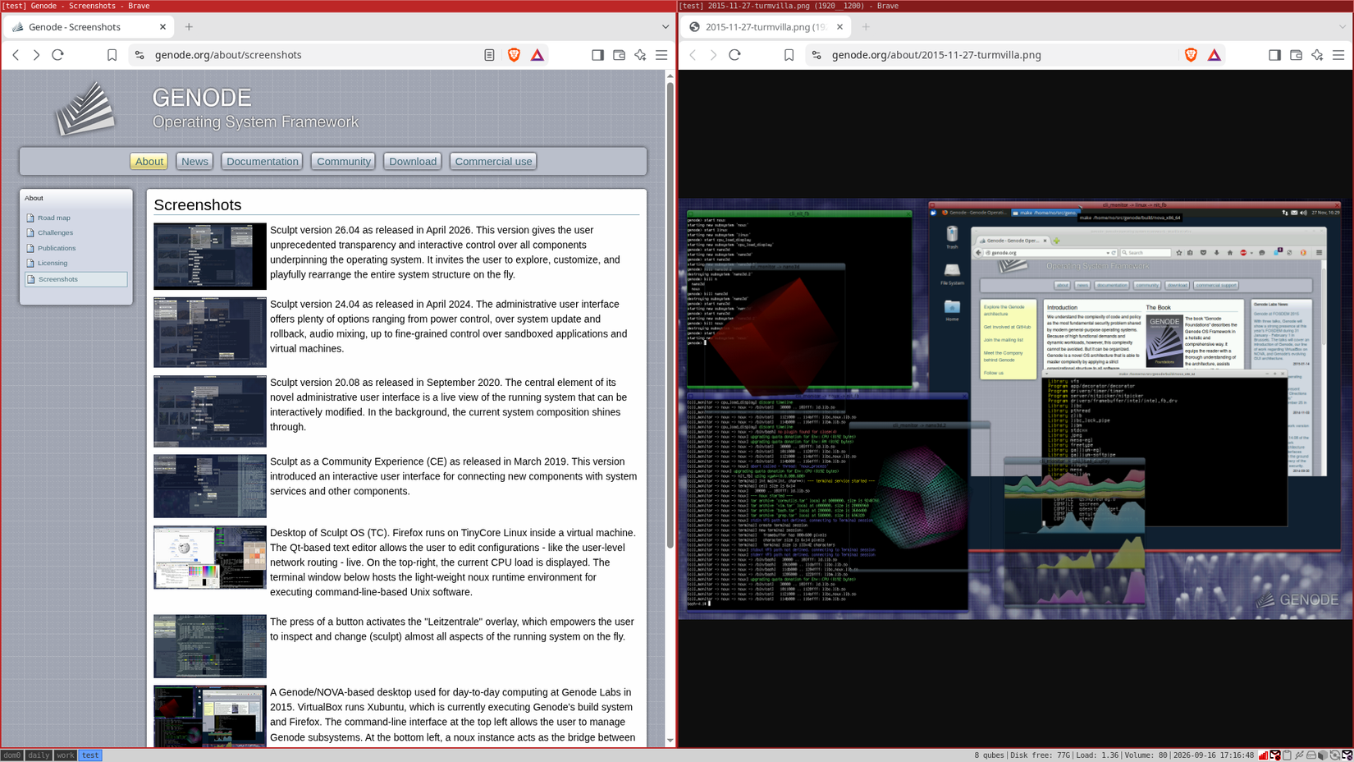Click the scrollbar down arrow on Screenshots page
This screenshot has height=762, width=1354.
tap(670, 741)
